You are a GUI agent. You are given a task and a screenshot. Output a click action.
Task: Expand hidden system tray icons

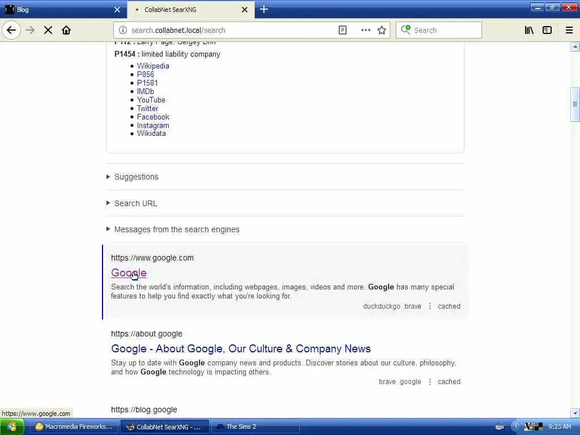(x=515, y=427)
